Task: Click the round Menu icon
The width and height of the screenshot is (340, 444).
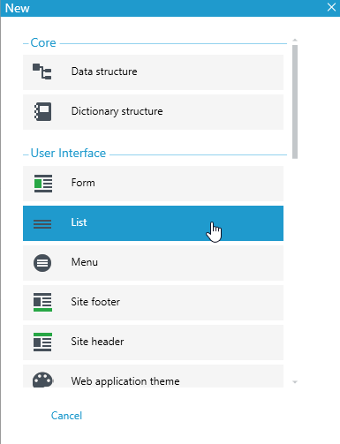Action: tap(42, 263)
